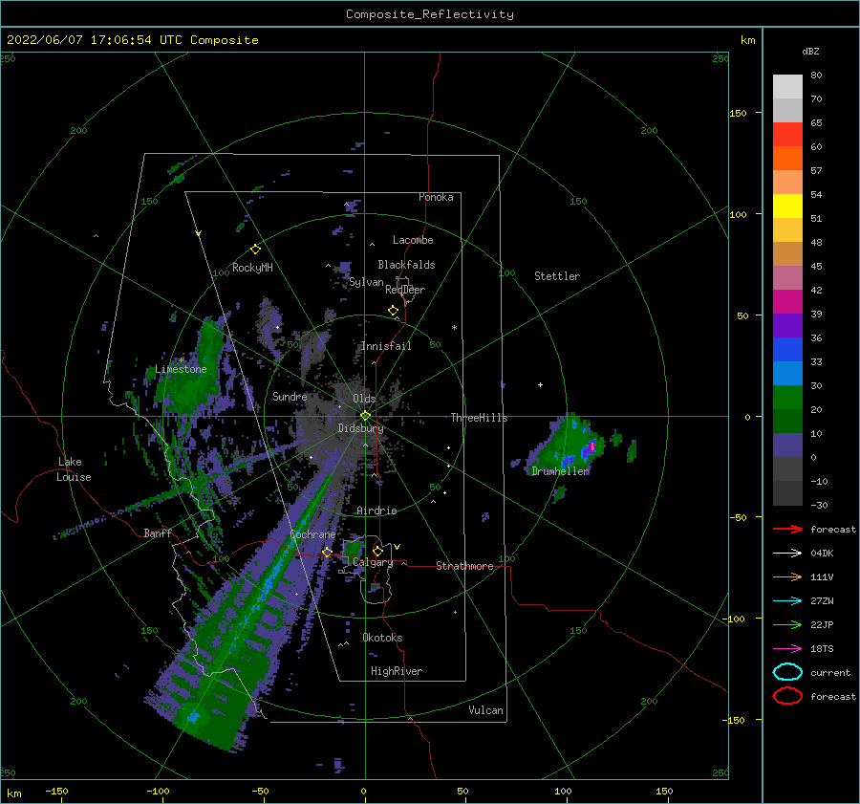Click the strong magenta echo core near Drumheller
This screenshot has width=860, height=804.
[x=591, y=446]
